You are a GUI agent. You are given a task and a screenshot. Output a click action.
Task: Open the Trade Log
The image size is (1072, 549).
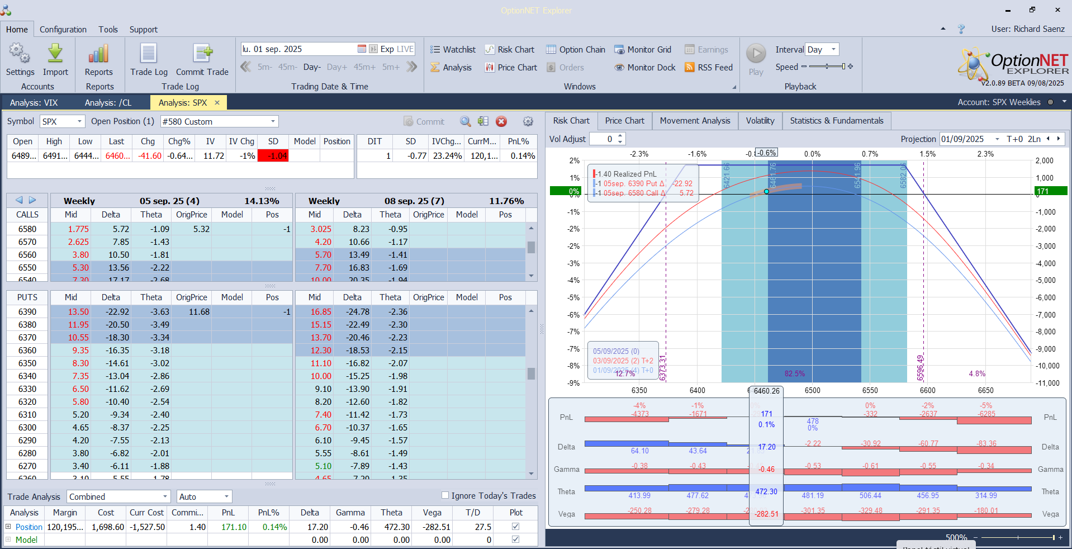click(x=149, y=59)
